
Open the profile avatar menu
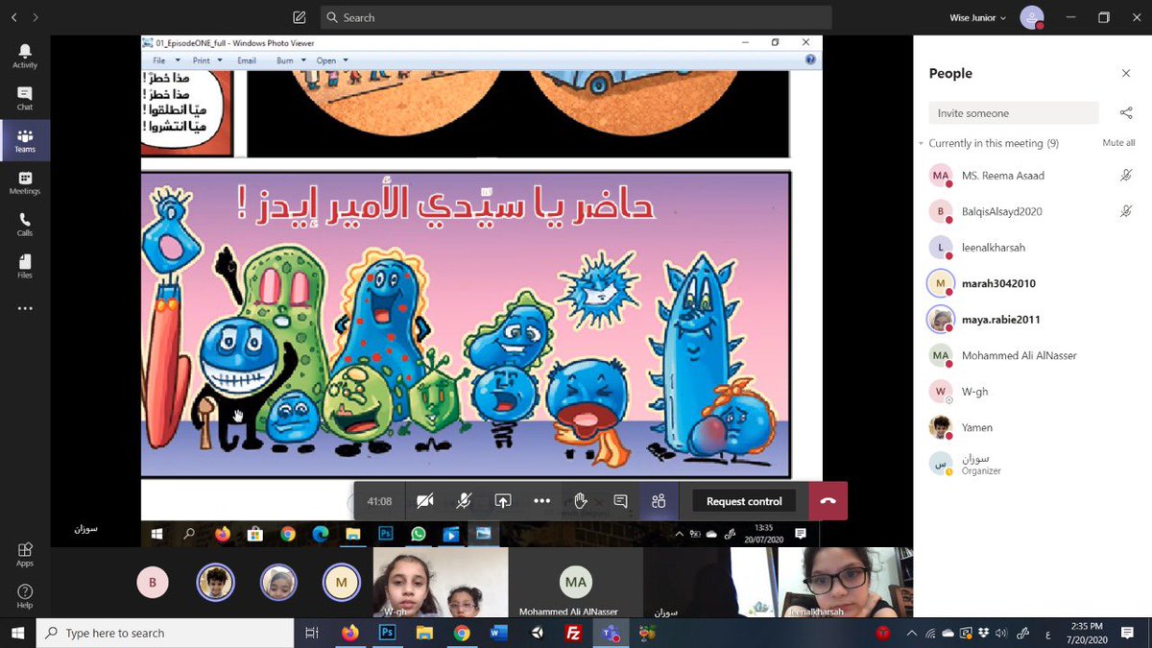[1032, 17]
